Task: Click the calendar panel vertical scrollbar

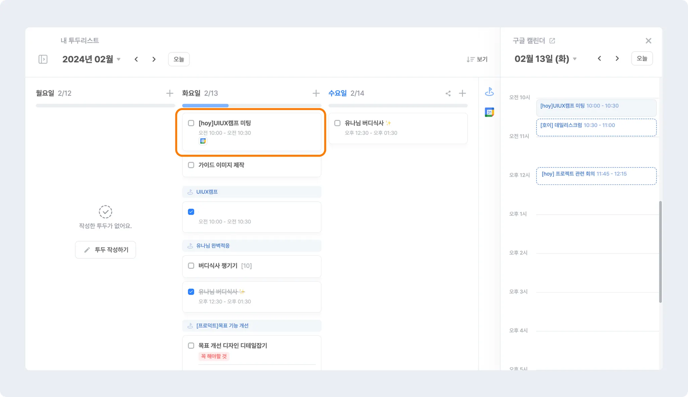Action: (660, 252)
